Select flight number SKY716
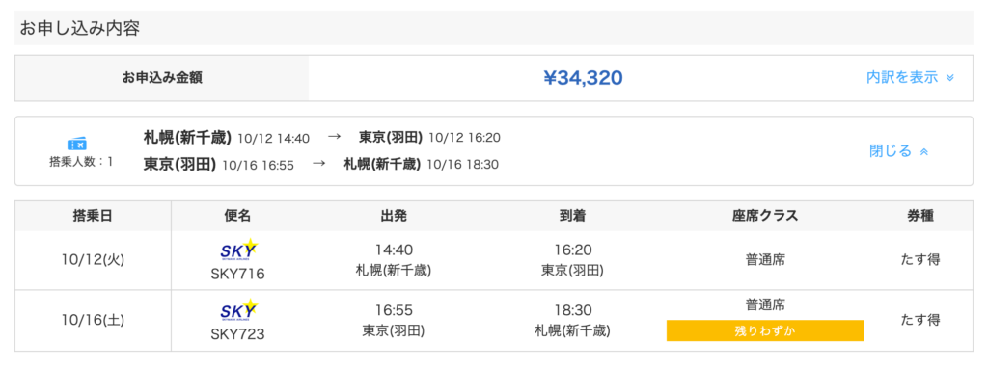The width and height of the screenshot is (988, 368). point(237,275)
